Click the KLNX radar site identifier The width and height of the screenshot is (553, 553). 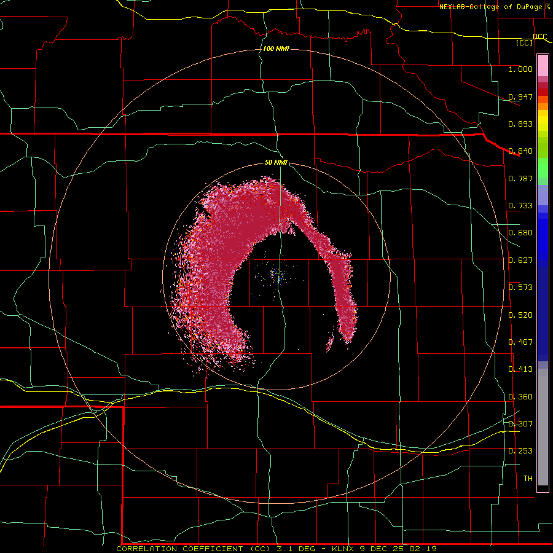click(344, 549)
